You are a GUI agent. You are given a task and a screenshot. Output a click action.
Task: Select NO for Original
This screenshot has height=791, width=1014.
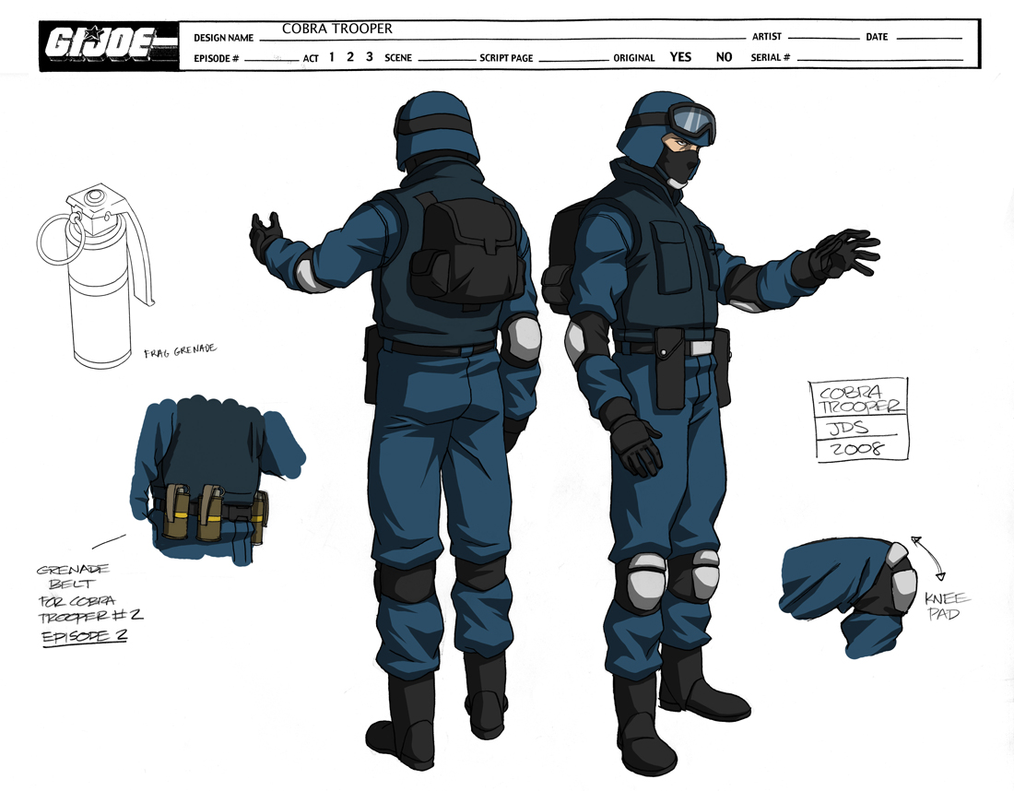pos(724,57)
